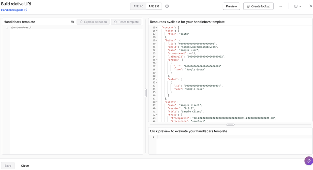
Task: Collapse the "context" node at line 15
Action: pyautogui.click(x=157, y=28)
